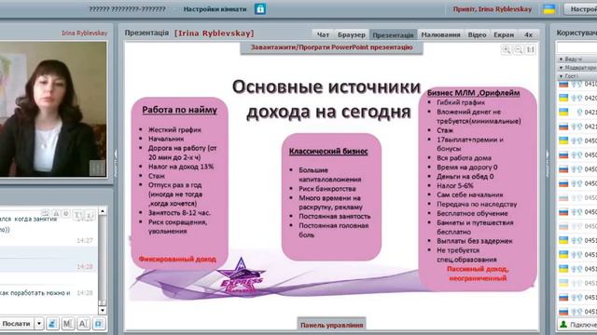Collapse the Ведучі group in users list
597x335 pixels.
point(561,60)
